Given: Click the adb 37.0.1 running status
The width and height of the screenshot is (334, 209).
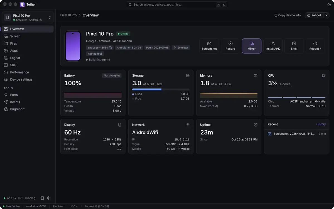Looking at the screenshot, I should coord(19,198).
